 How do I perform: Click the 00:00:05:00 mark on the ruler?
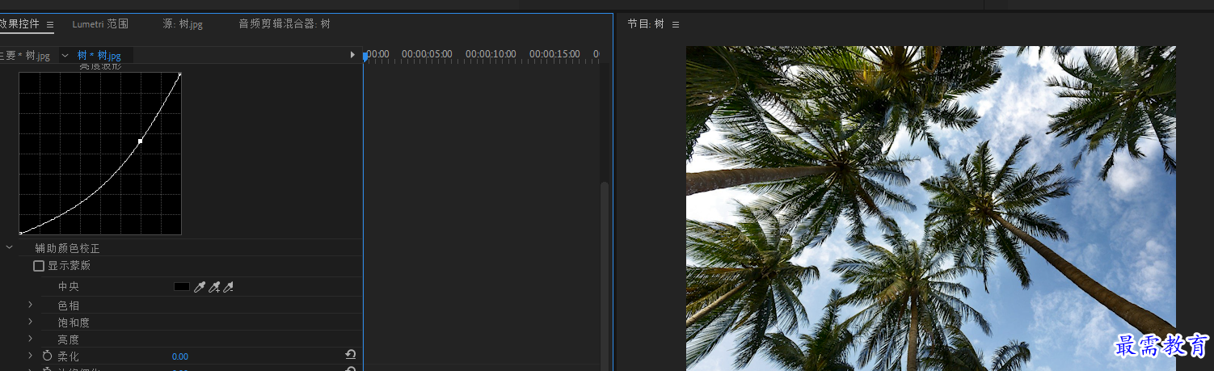(x=427, y=54)
